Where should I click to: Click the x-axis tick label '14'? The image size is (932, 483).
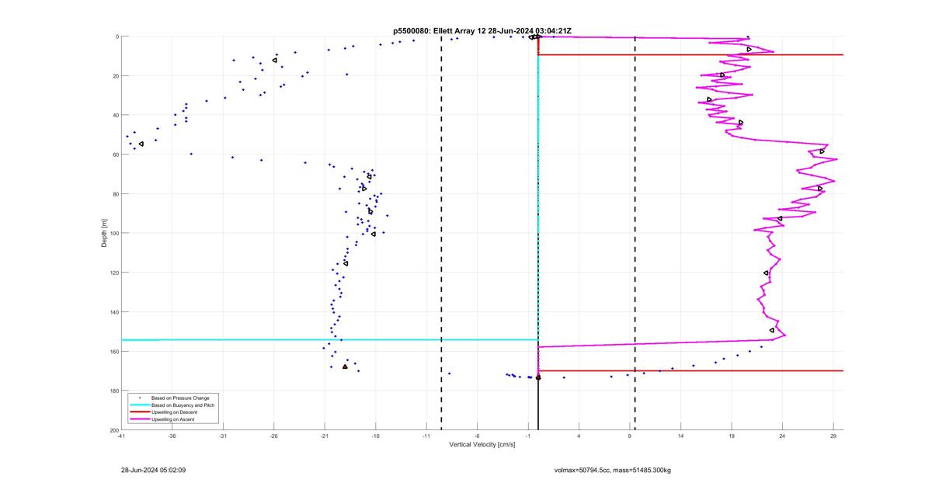(680, 437)
